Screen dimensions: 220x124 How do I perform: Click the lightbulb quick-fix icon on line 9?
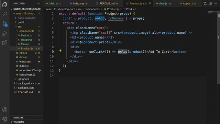click(60, 51)
